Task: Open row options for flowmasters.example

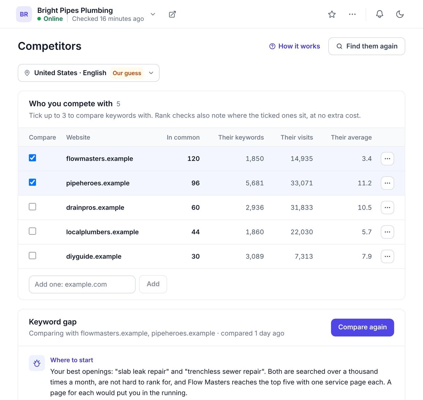Action: (x=387, y=159)
